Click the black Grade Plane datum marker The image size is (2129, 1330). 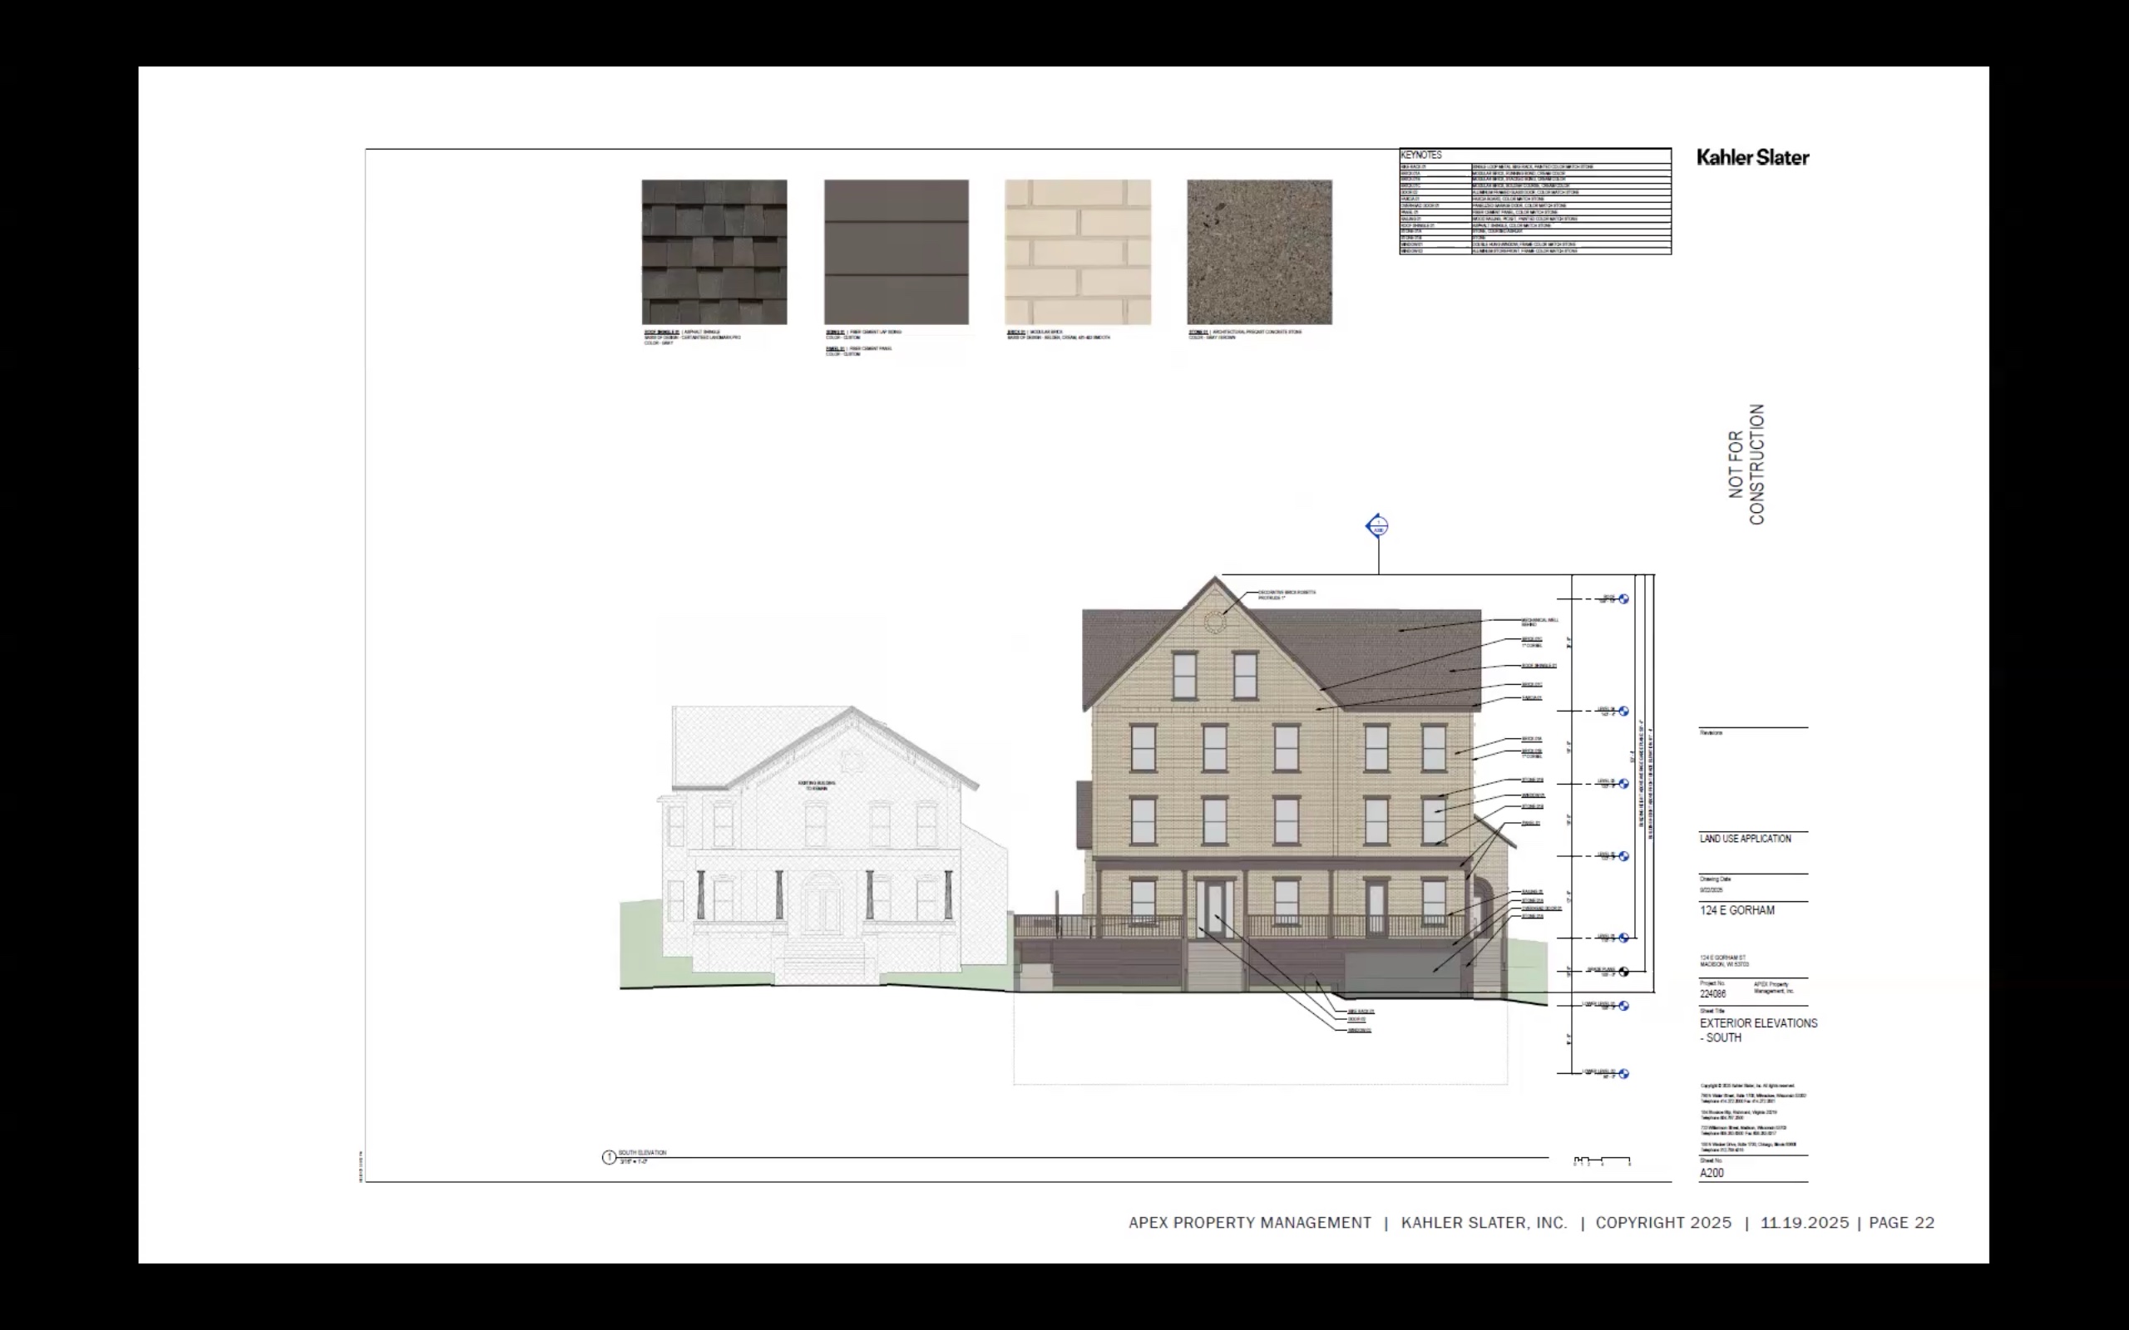[x=1623, y=972]
